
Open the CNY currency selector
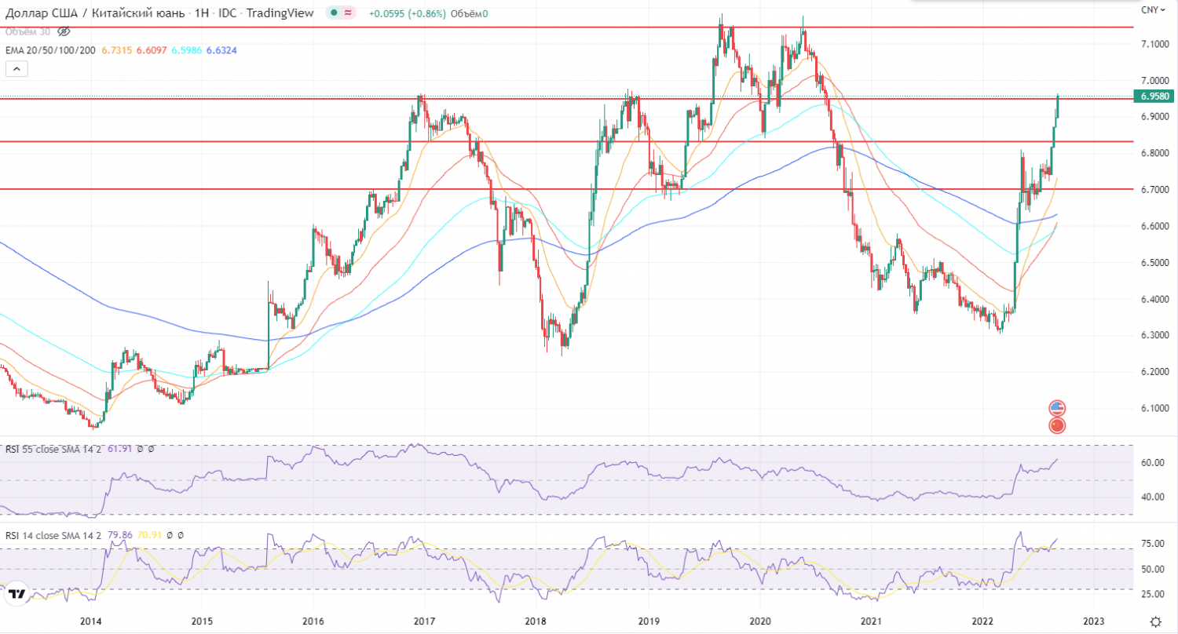1150,9
